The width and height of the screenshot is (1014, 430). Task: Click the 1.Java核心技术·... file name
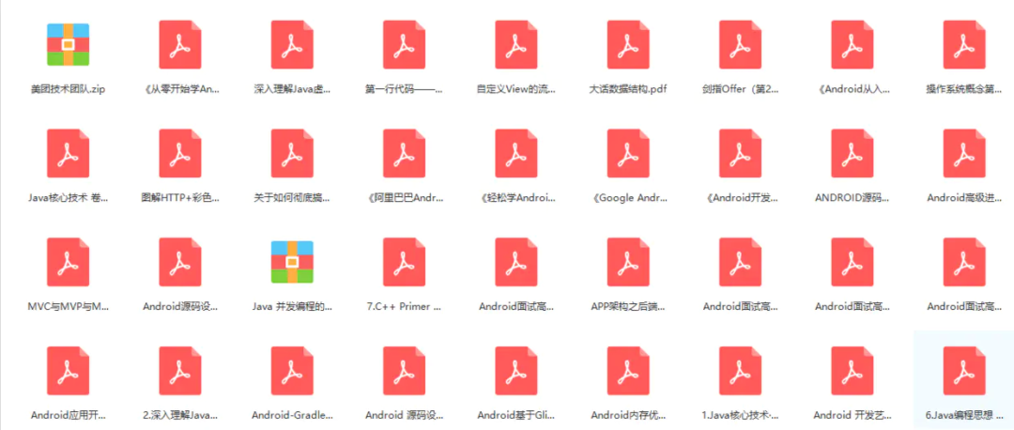pos(741,415)
